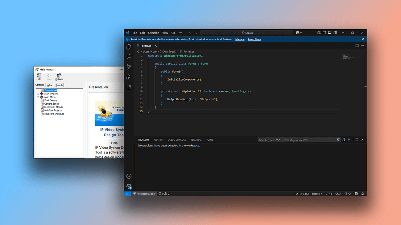Open the Manage gear icon in VS Code
Image resolution: width=401 pixels, height=225 pixels.
(129, 186)
